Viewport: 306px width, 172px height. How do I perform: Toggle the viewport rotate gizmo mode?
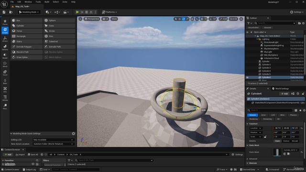click(x=184, y=19)
